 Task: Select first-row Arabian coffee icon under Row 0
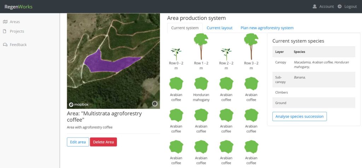[x=176, y=83]
